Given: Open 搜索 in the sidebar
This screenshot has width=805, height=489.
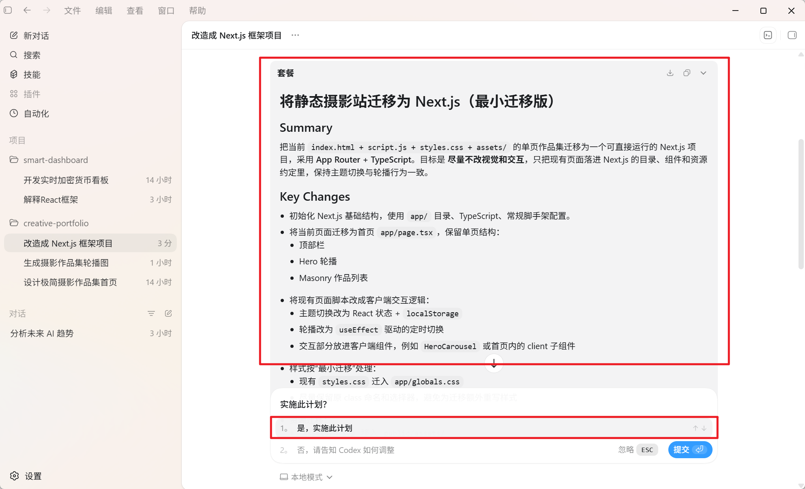Looking at the screenshot, I should 90,55.
